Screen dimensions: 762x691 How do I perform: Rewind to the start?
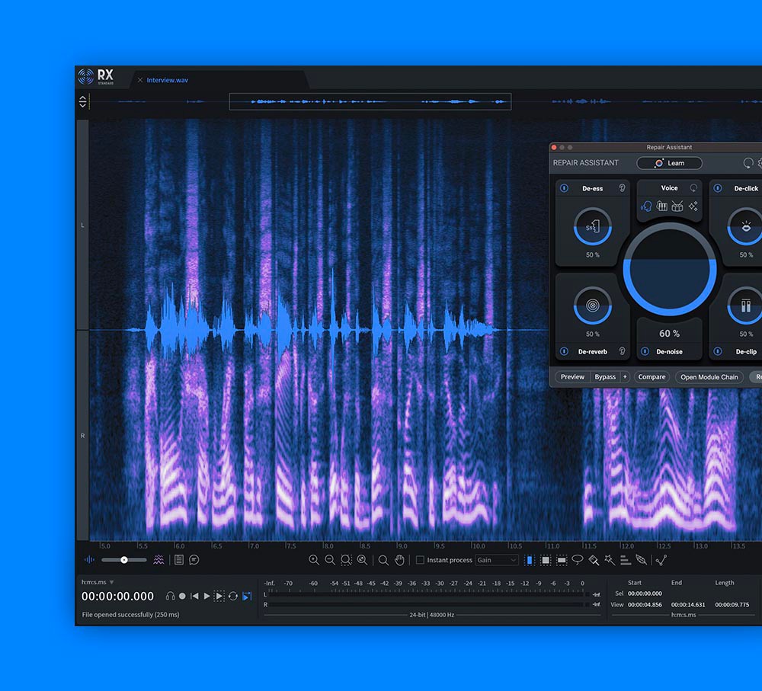click(194, 596)
